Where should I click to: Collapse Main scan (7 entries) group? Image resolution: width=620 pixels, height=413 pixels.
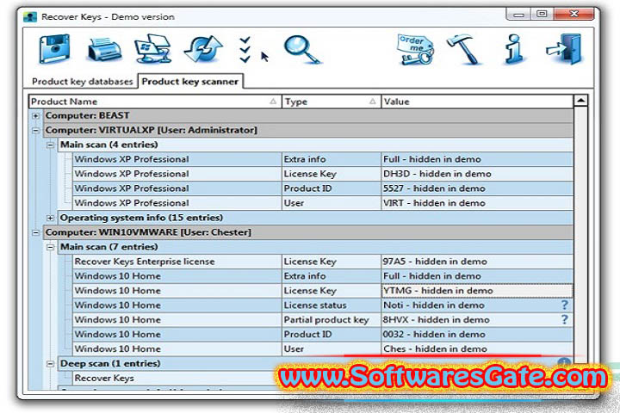pyautogui.click(x=50, y=247)
